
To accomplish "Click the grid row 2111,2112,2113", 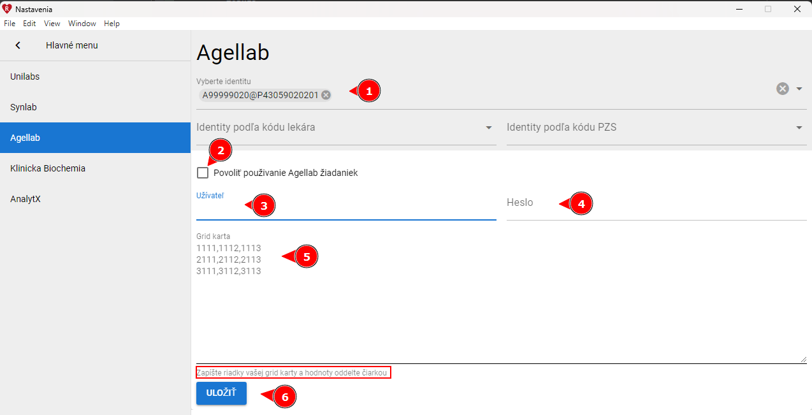I will [x=229, y=259].
